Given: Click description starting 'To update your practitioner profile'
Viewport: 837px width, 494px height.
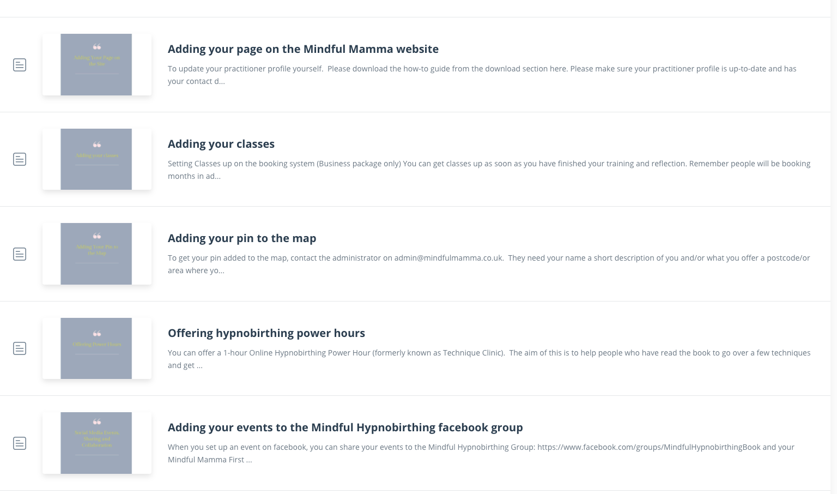Looking at the screenshot, I should click(482, 75).
